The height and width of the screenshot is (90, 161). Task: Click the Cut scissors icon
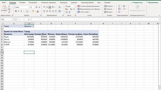click(9, 6)
